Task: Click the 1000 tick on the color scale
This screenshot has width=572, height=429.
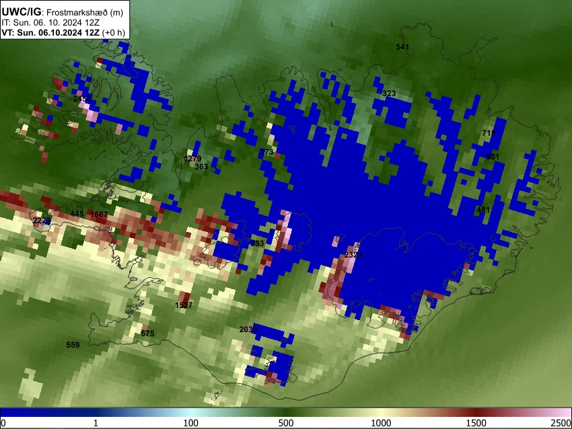Action: (x=381, y=423)
